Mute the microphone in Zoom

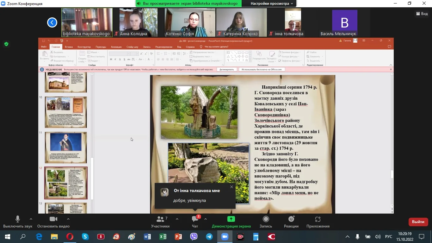pyautogui.click(x=18, y=221)
